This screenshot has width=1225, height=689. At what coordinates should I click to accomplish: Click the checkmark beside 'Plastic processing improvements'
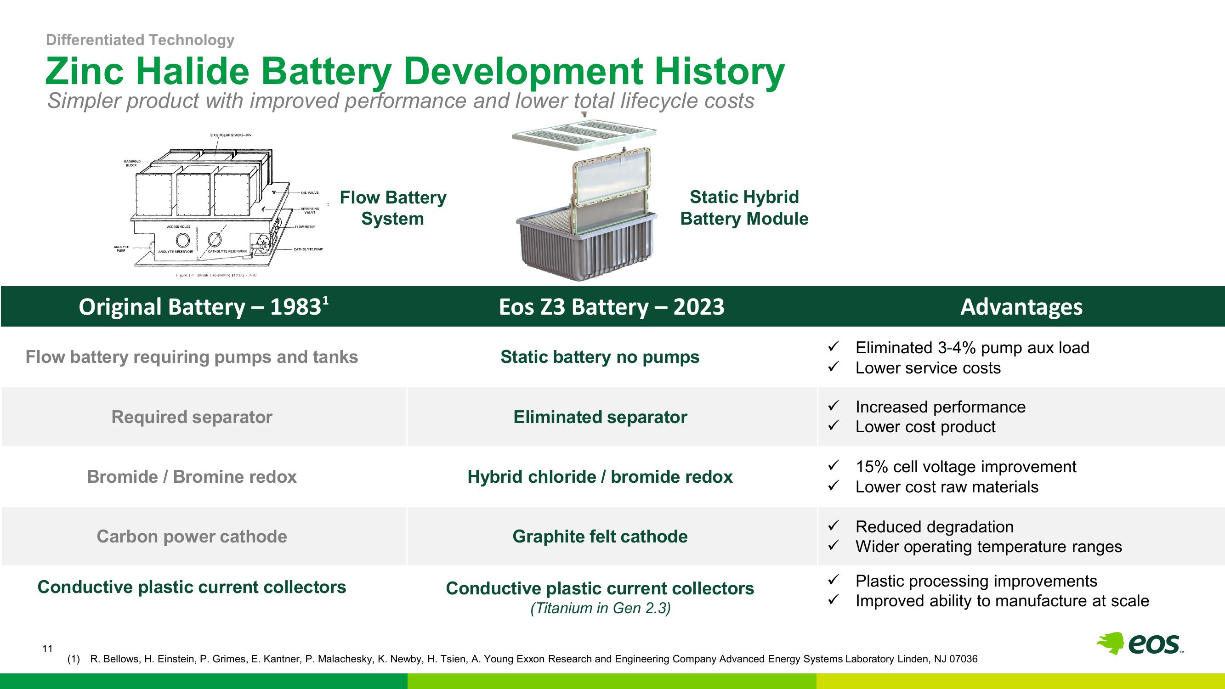click(x=833, y=580)
